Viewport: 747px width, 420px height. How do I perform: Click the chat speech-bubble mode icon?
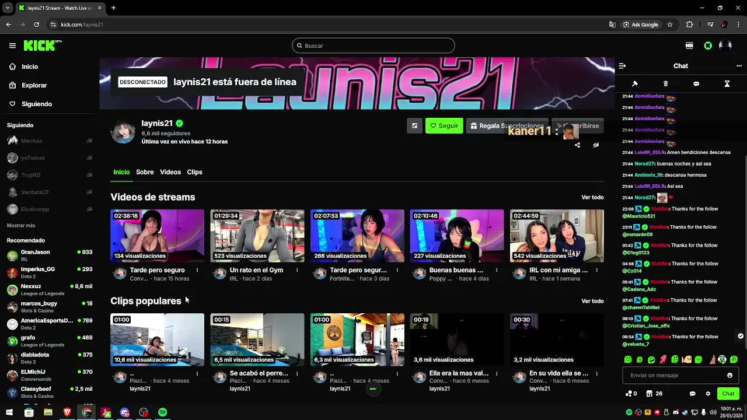tap(696, 84)
